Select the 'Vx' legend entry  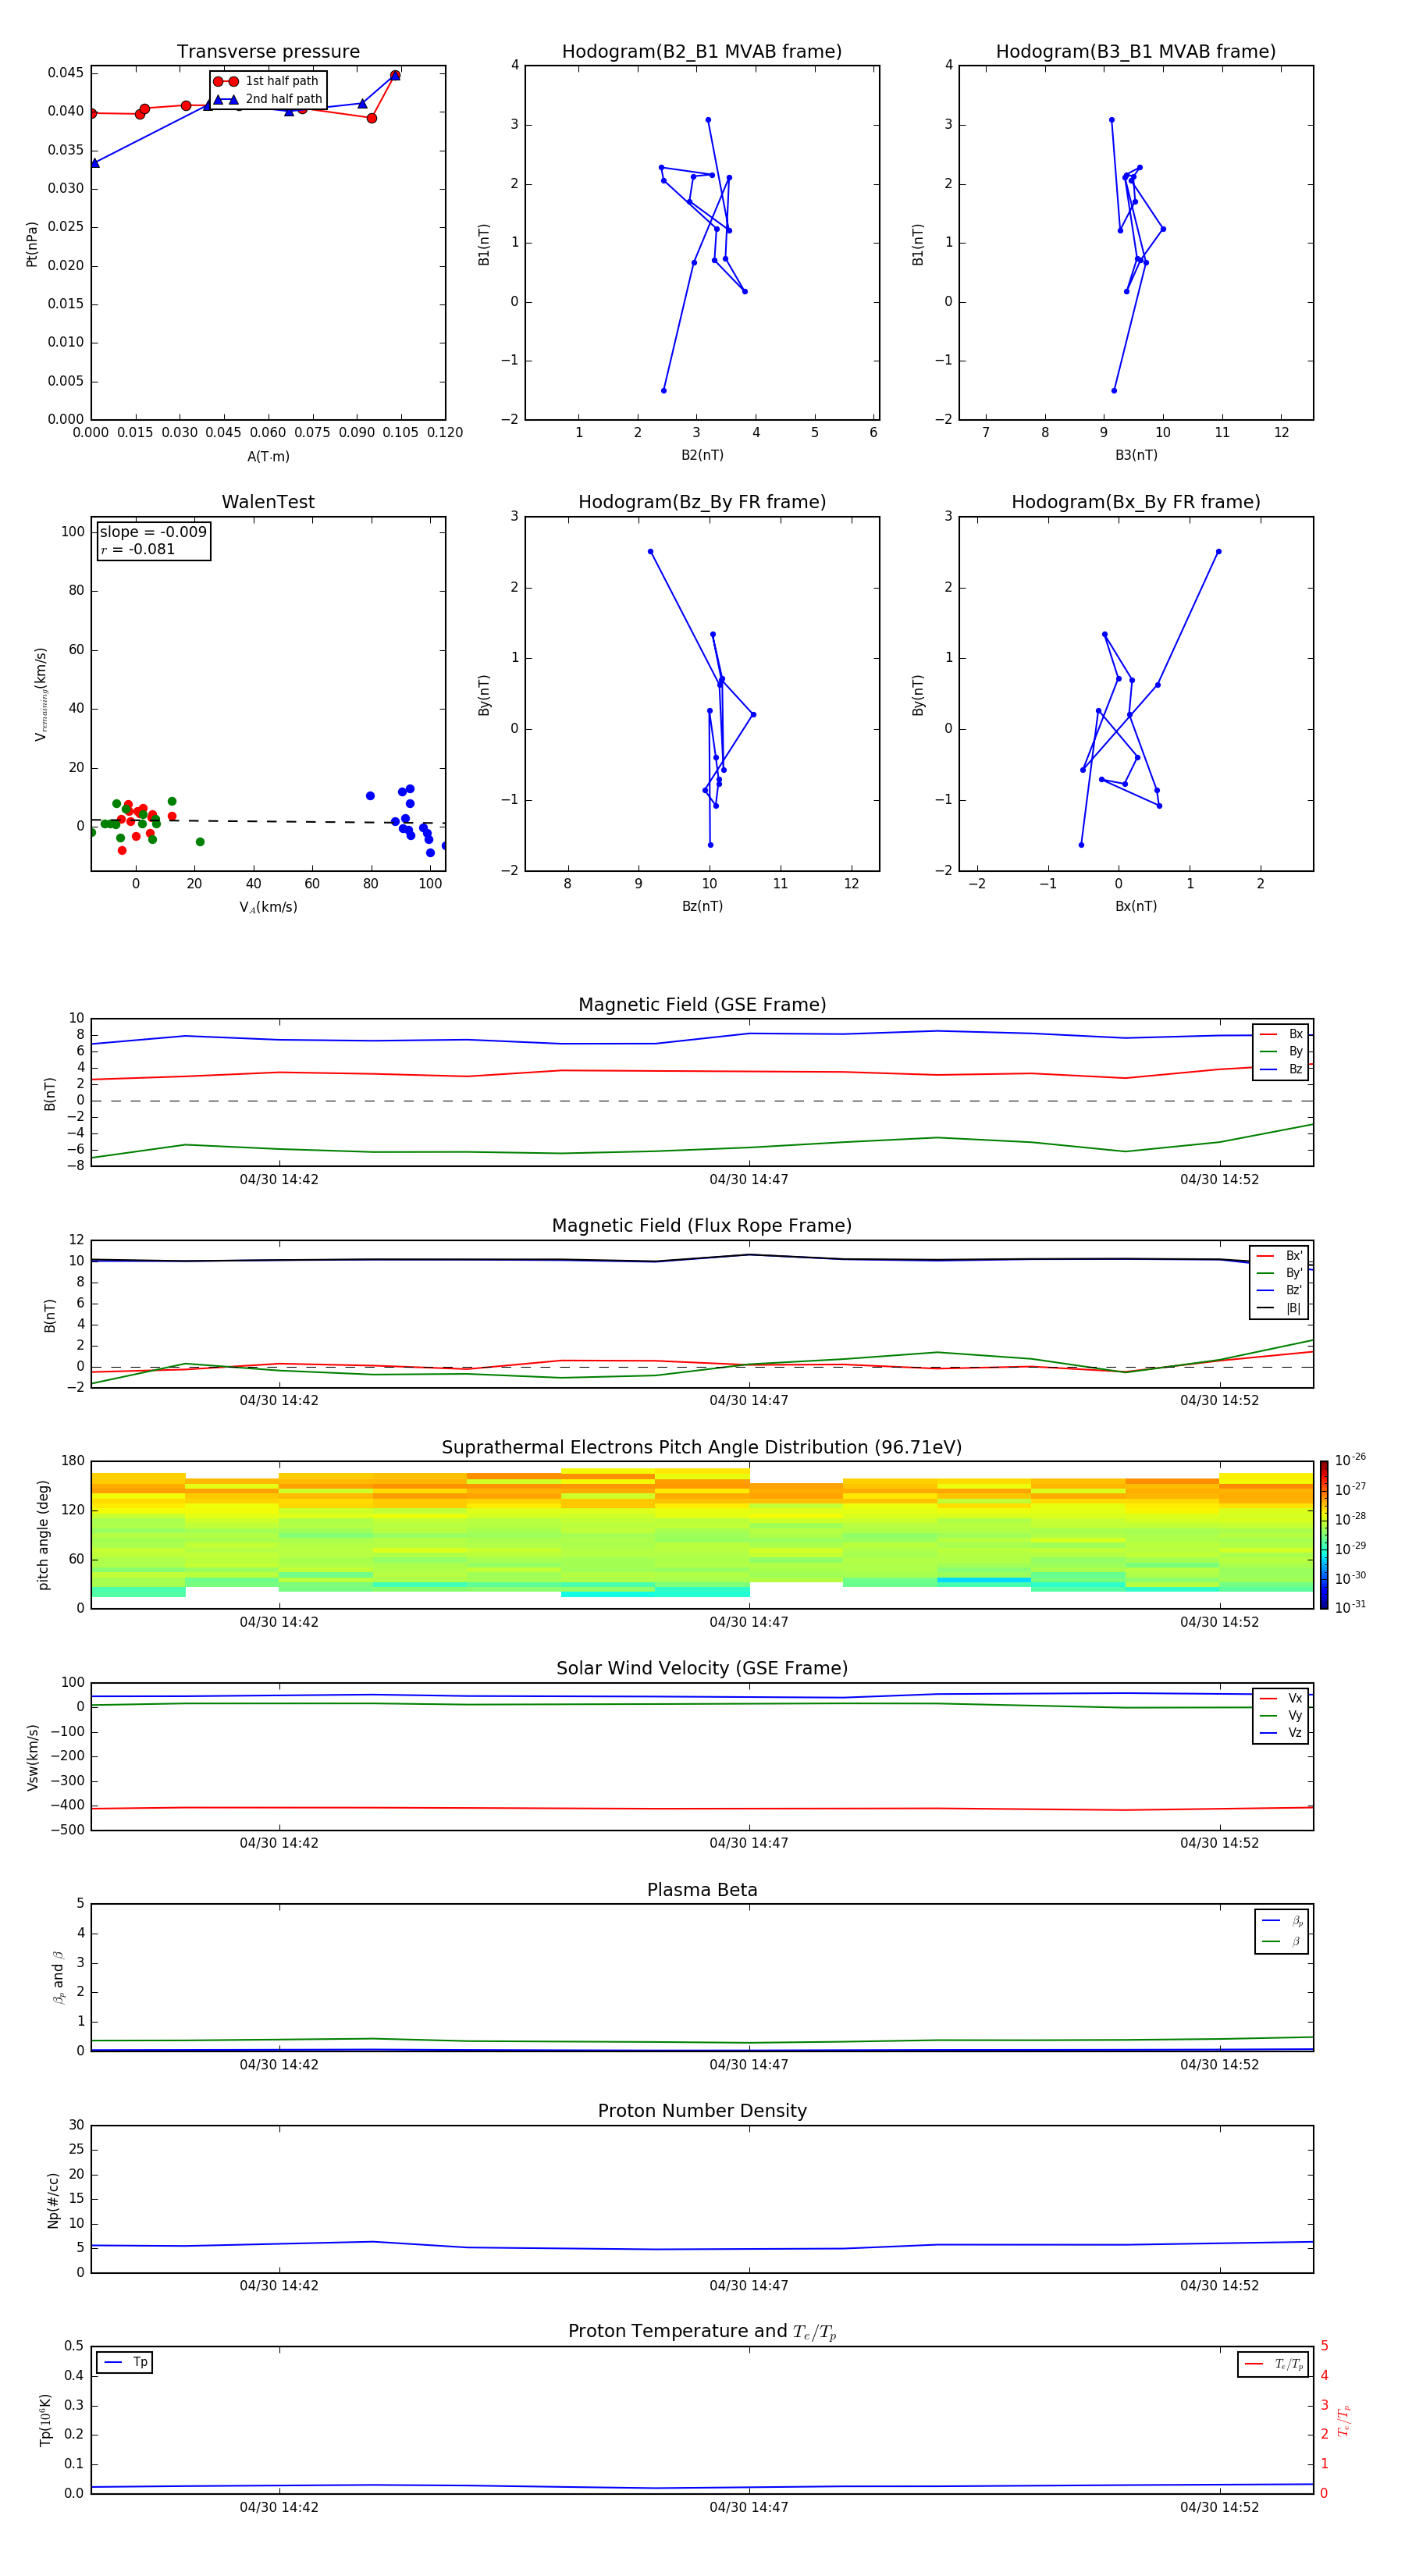1281,1698
